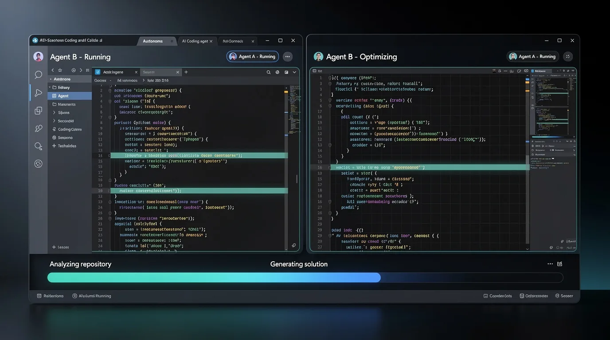Close the AI Coding aget tab
The height and width of the screenshot is (340, 610).
211,41
